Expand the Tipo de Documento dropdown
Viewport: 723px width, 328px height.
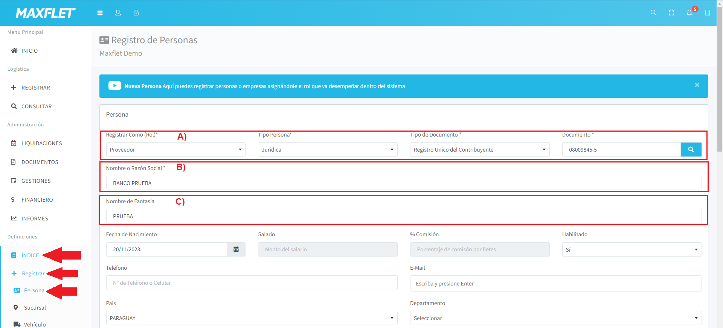pos(479,150)
